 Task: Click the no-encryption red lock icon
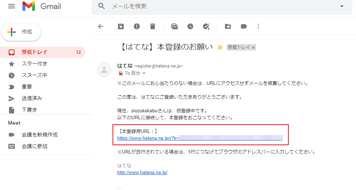tap(121, 73)
